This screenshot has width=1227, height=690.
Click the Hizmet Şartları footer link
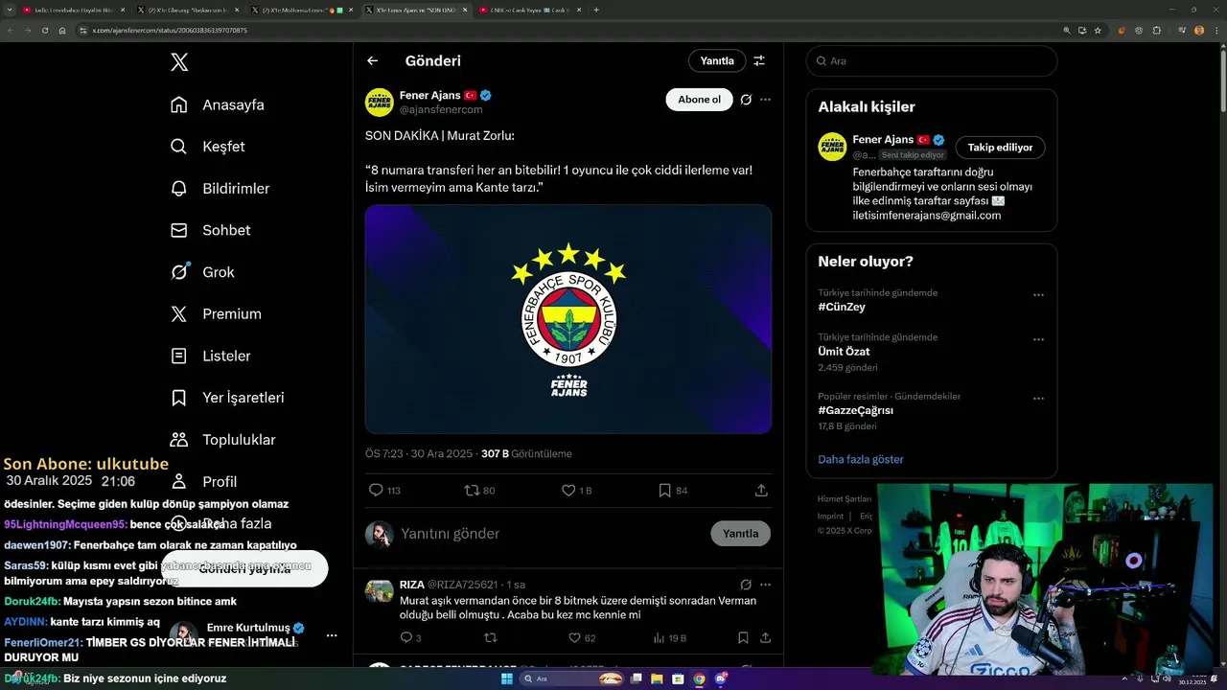click(845, 499)
